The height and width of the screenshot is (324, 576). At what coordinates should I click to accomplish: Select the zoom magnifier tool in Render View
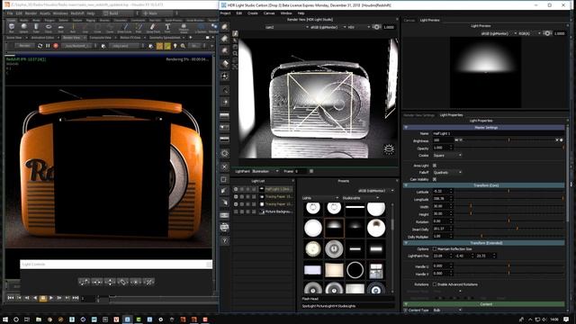[235, 54]
